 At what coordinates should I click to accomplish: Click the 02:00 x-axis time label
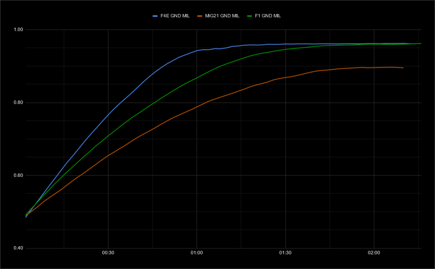click(374, 253)
